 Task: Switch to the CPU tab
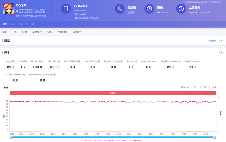click(x=24, y=32)
